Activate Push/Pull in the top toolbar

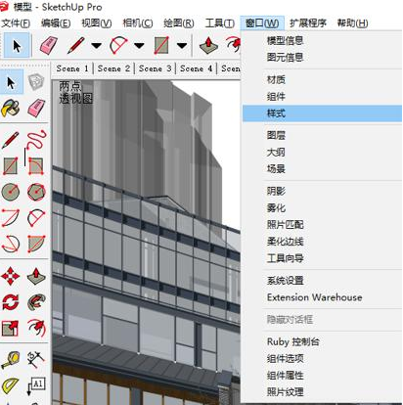coord(208,45)
